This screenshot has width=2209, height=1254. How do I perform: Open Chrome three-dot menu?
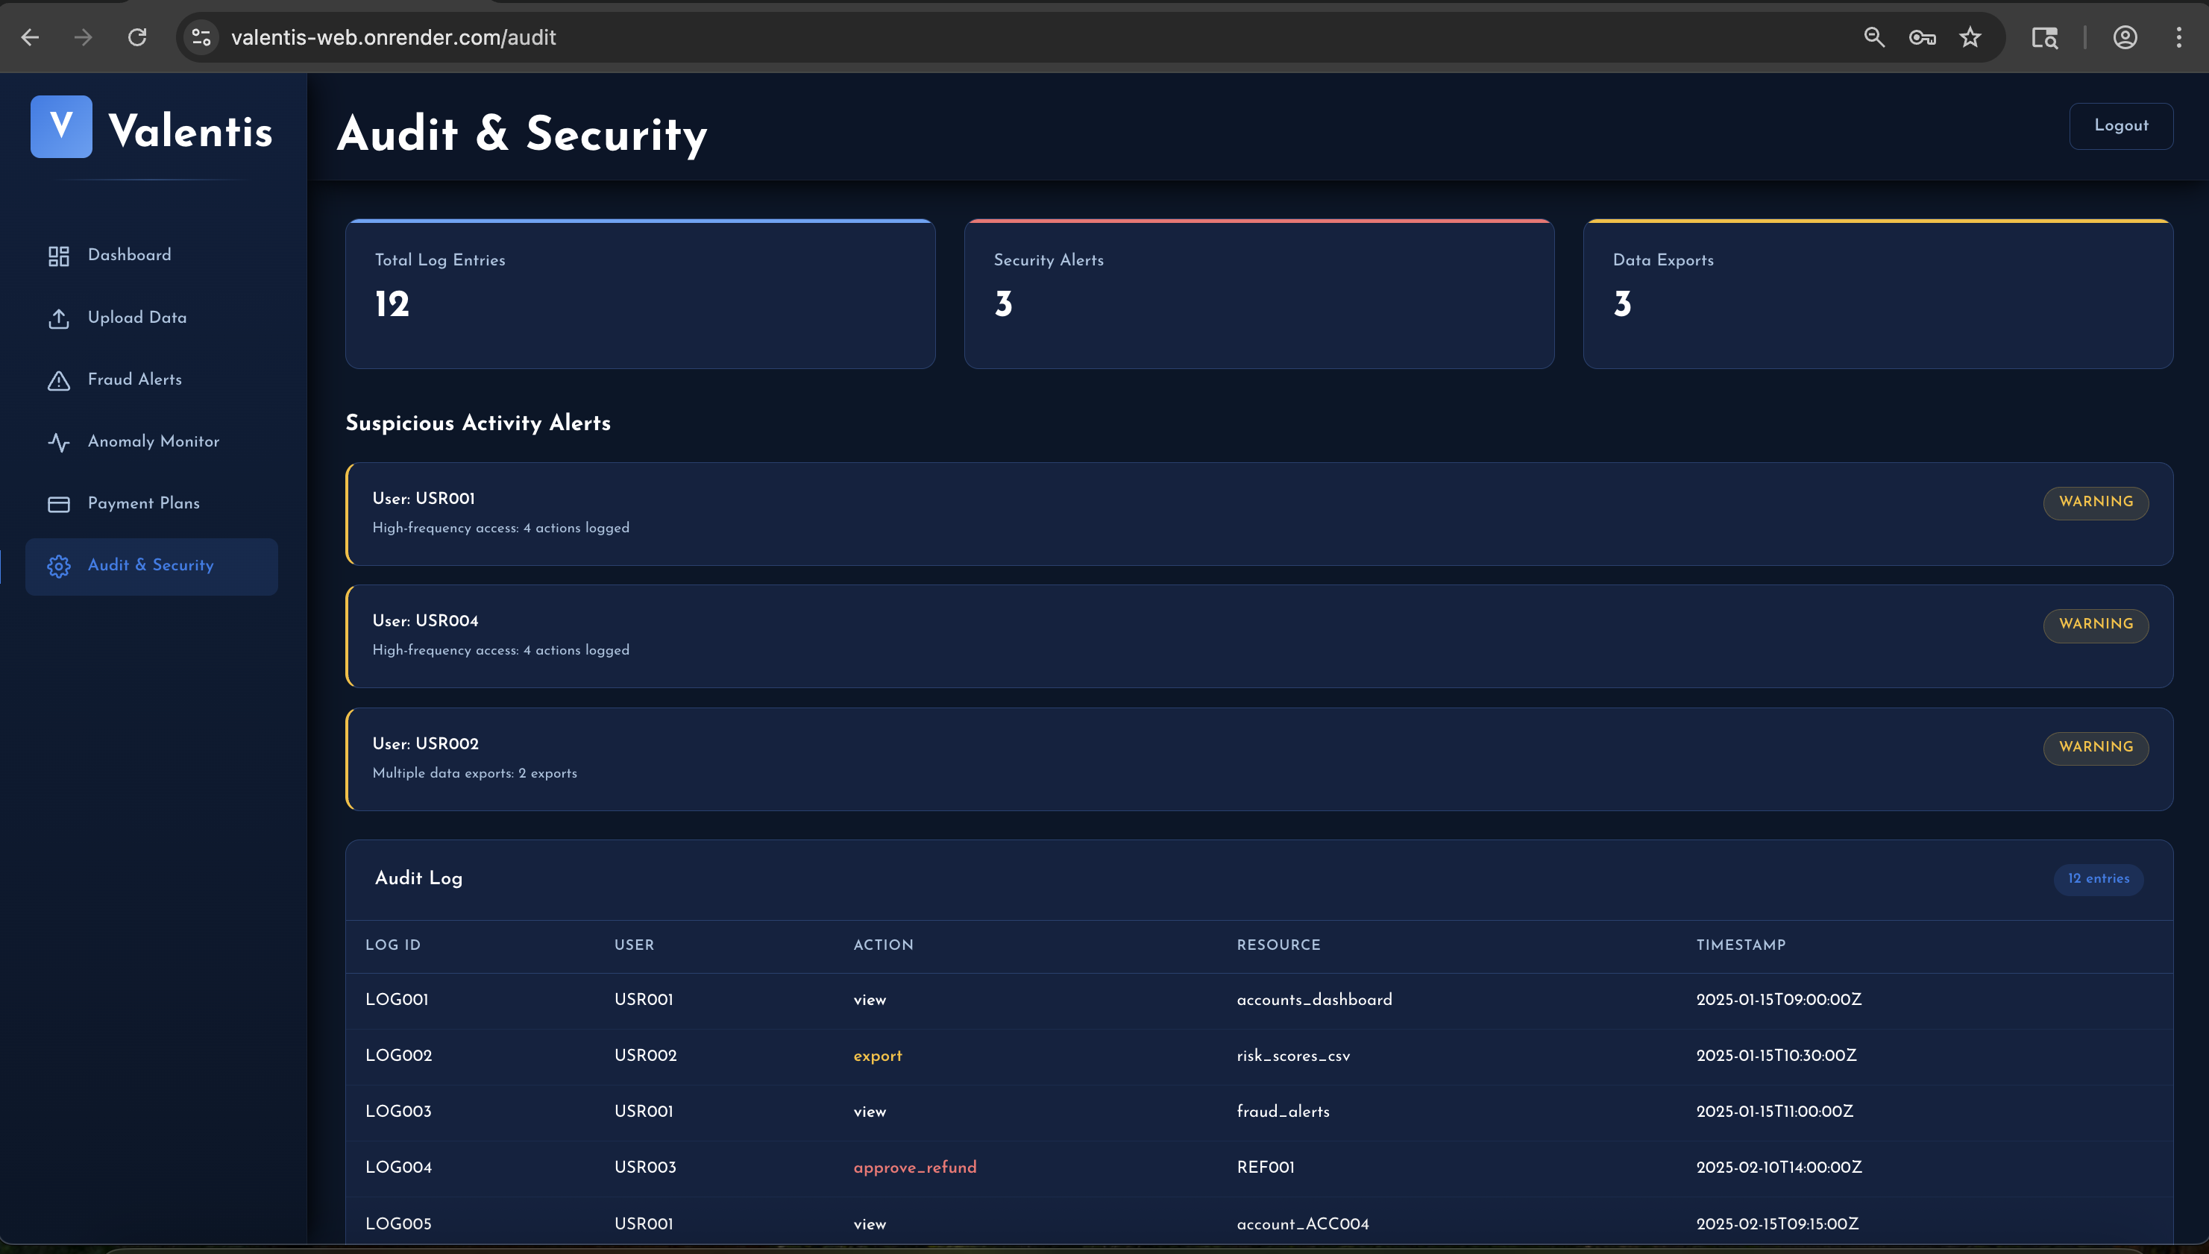[x=2178, y=37]
